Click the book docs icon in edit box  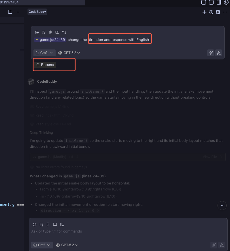[57, 32]
